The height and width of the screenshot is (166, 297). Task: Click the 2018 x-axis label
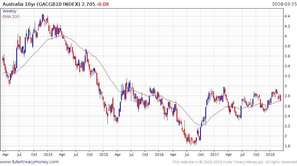[x=270, y=154]
